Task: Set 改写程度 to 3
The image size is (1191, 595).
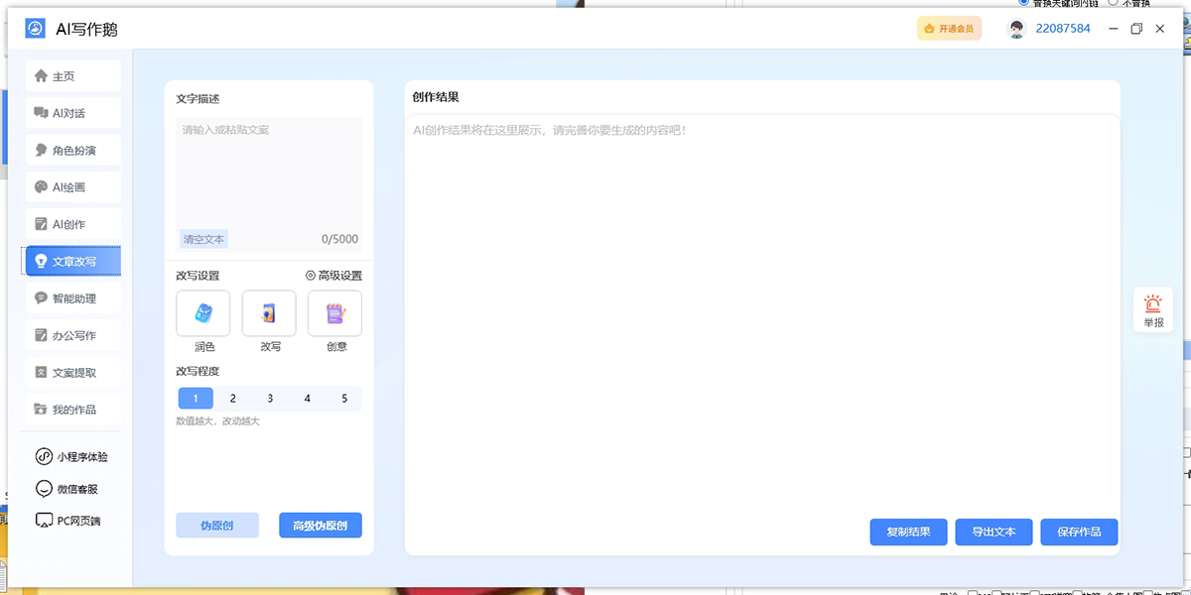Action: pyautogui.click(x=270, y=399)
